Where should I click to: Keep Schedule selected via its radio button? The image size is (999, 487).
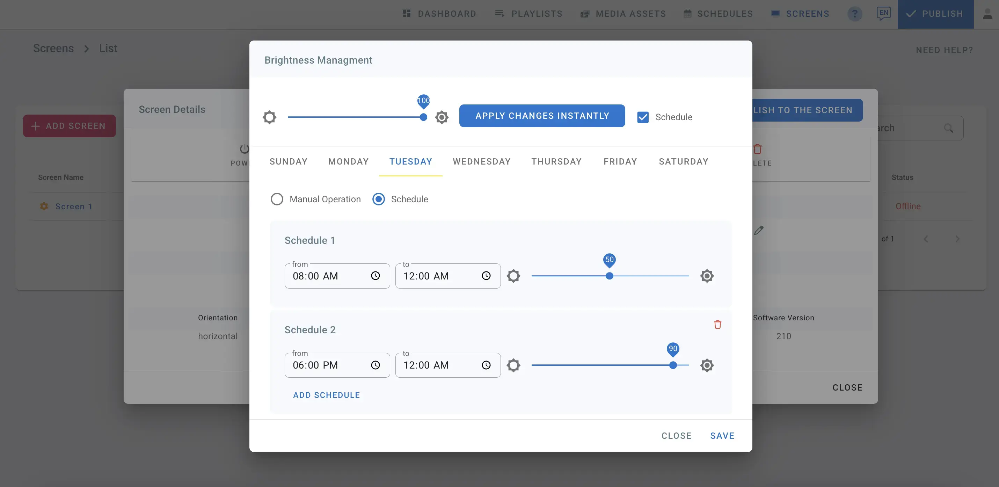coord(378,199)
